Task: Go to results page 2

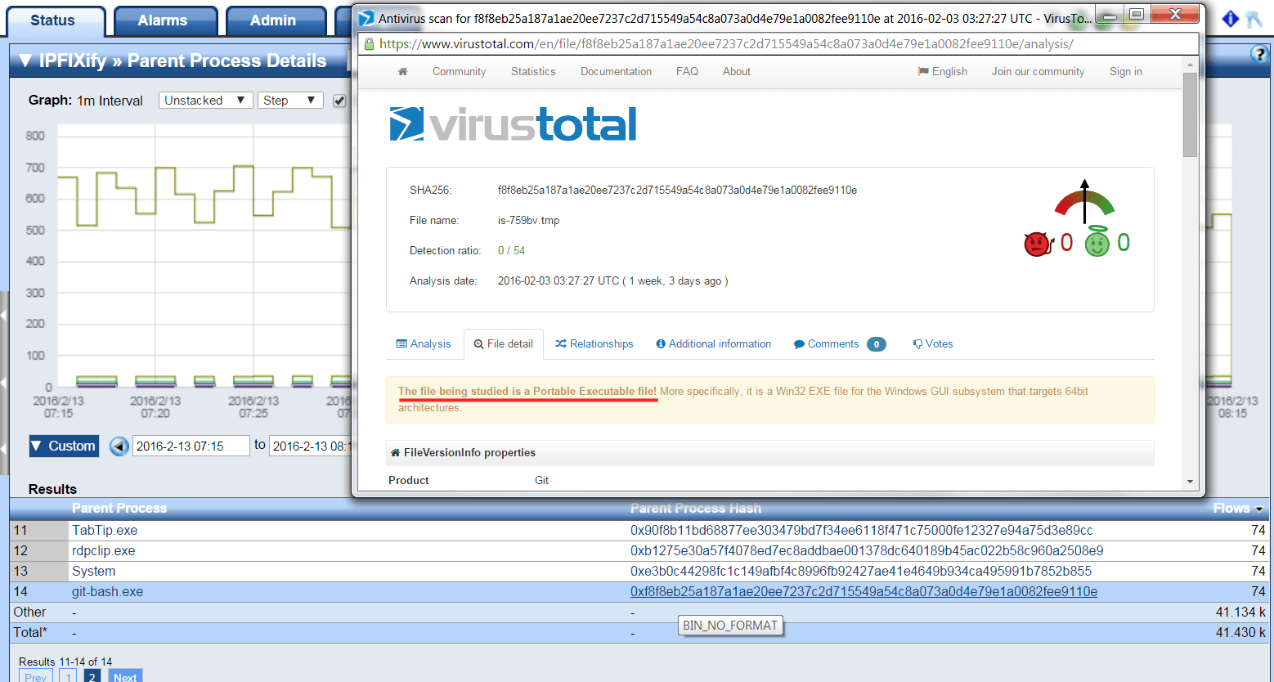Action: (92, 675)
